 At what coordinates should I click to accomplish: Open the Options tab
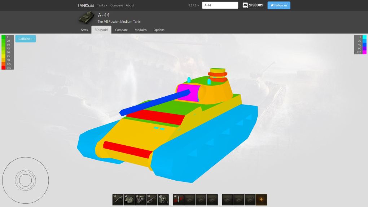pos(159,30)
